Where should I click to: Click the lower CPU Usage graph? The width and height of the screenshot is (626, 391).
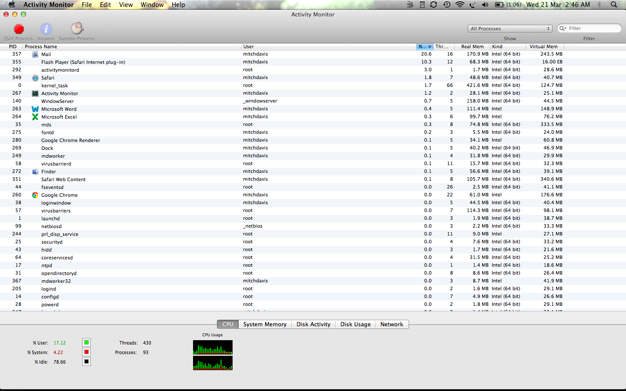tap(213, 363)
